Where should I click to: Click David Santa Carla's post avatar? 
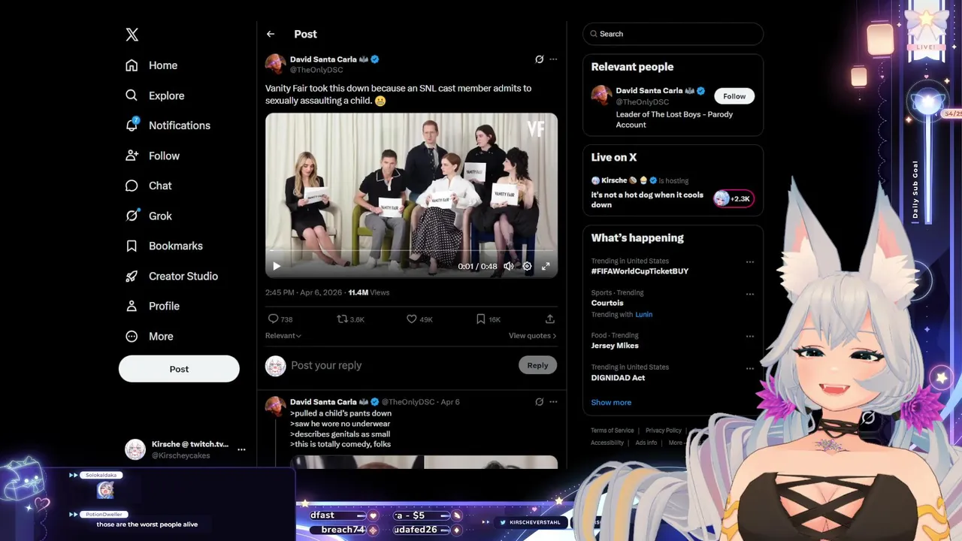[x=276, y=64]
